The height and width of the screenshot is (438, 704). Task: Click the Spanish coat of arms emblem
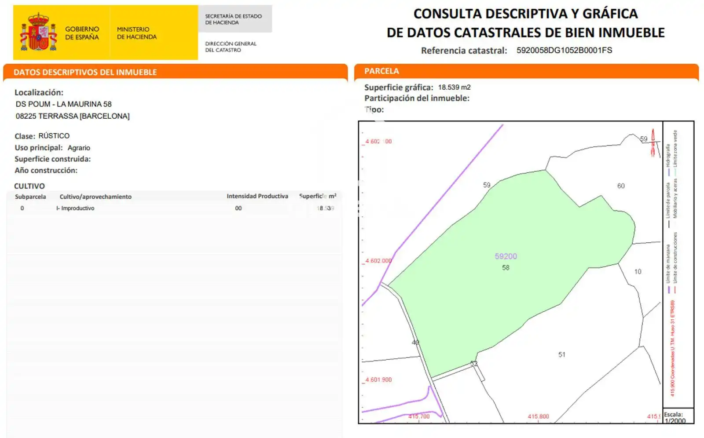click(x=39, y=32)
